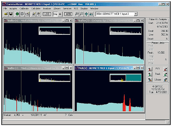Screen dimensions: 172x126
Task: Stop acquisition with the grey STOP icon
Action: click(x=22, y=14)
